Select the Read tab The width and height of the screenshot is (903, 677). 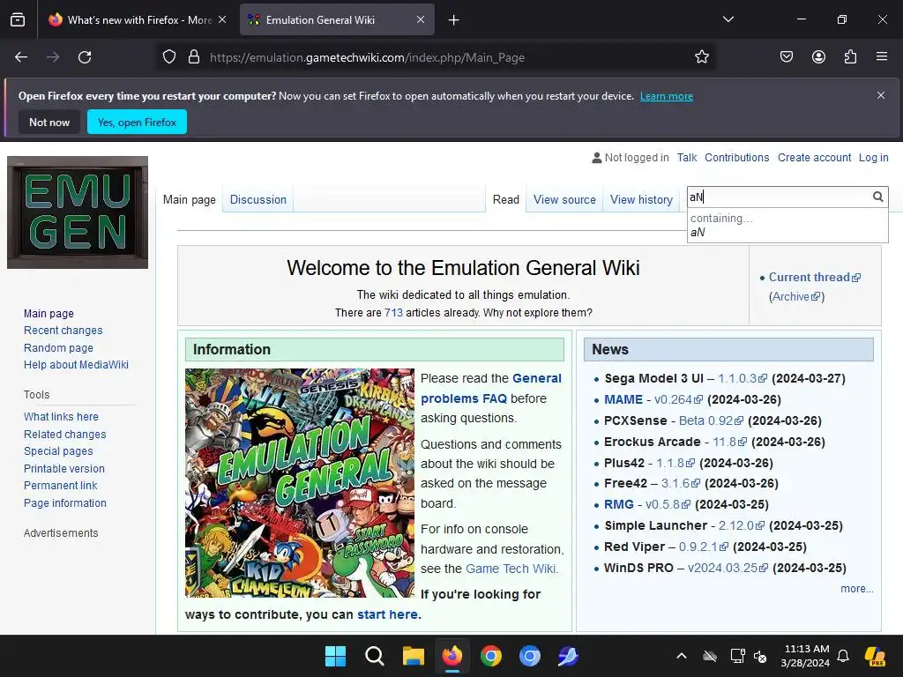click(505, 200)
